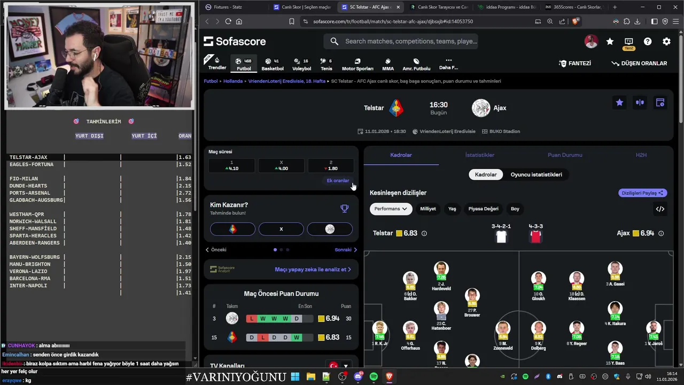Click the Ajax team crest

pyautogui.click(x=481, y=108)
